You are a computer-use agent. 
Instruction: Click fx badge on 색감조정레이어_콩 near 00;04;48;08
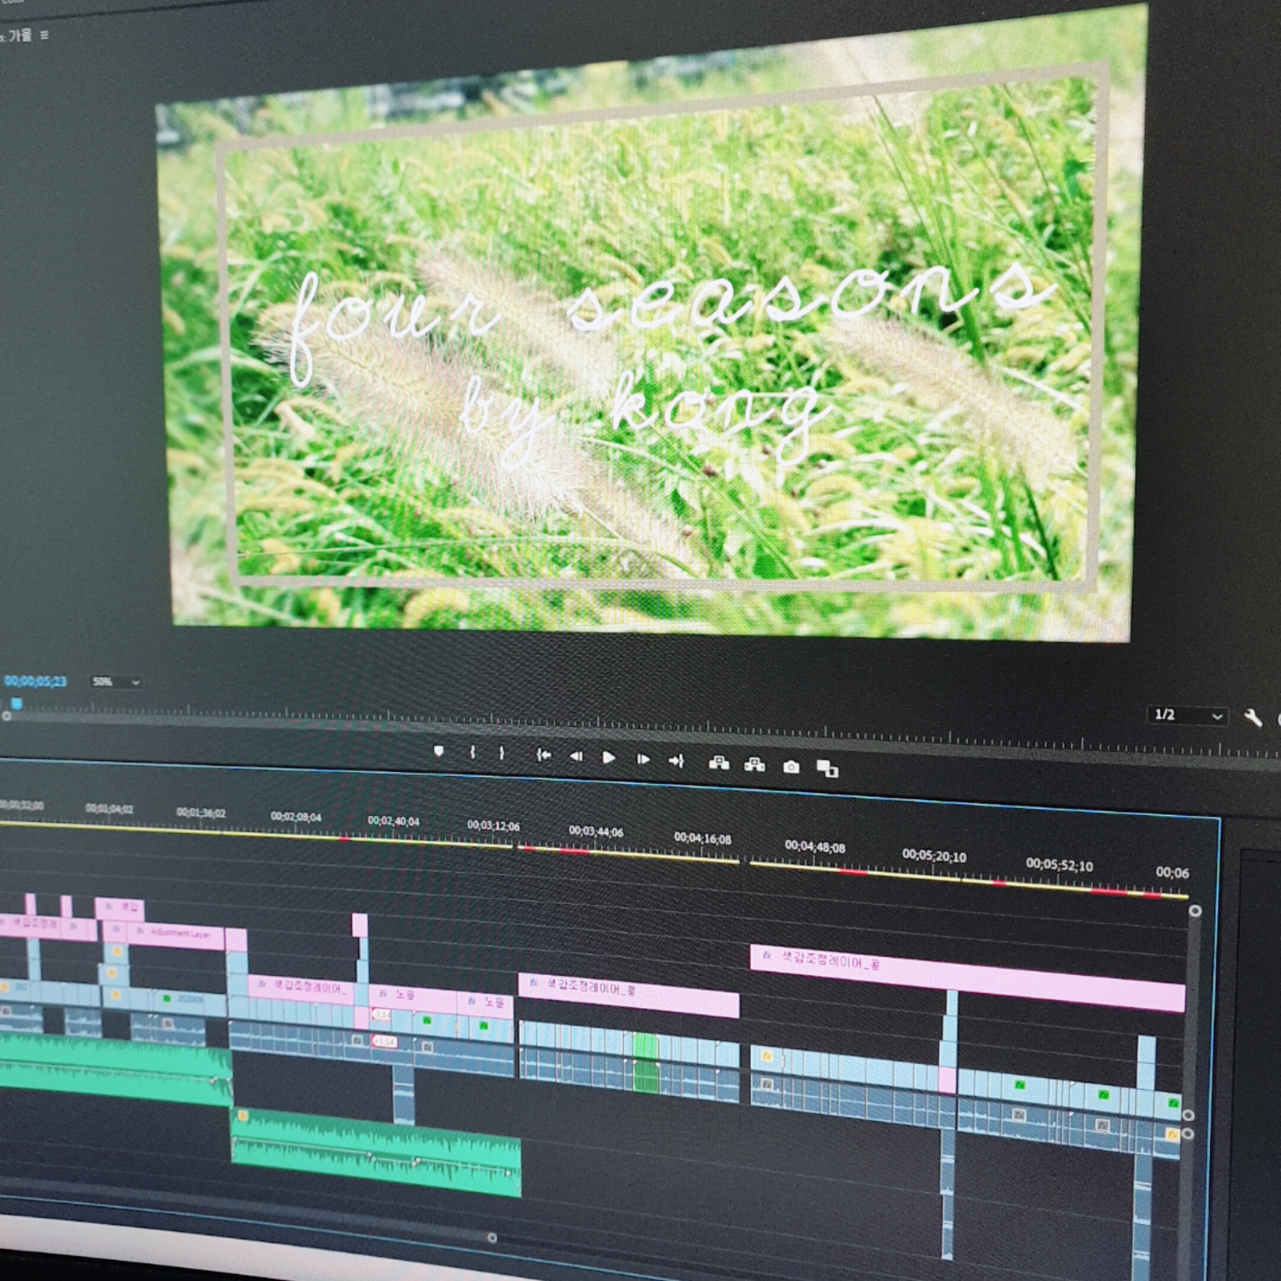pyautogui.click(x=767, y=955)
